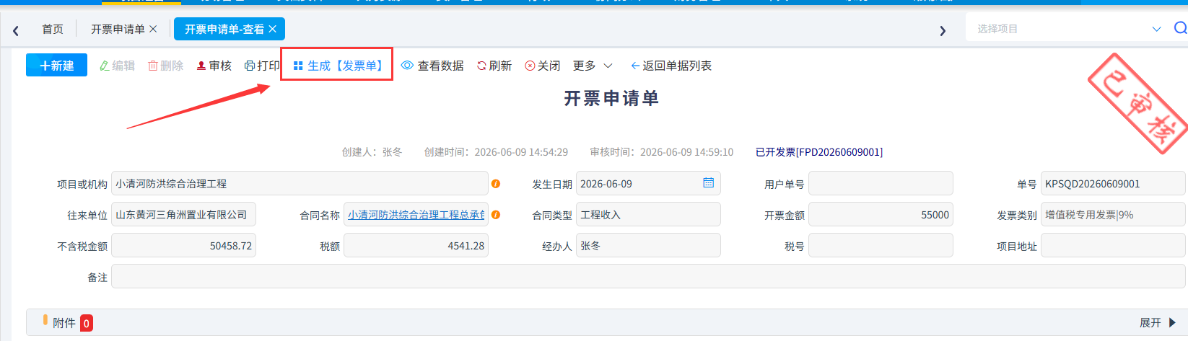This screenshot has height=341, width=1188.
Task: Click the 不含税金额 field 50458.72
Action: click(x=183, y=246)
